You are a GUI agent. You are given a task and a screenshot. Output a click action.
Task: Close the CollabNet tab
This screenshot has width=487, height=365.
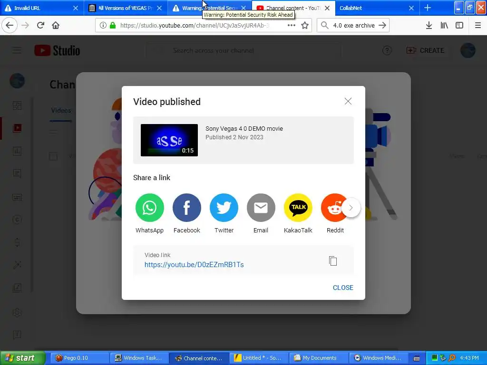pyautogui.click(x=411, y=8)
